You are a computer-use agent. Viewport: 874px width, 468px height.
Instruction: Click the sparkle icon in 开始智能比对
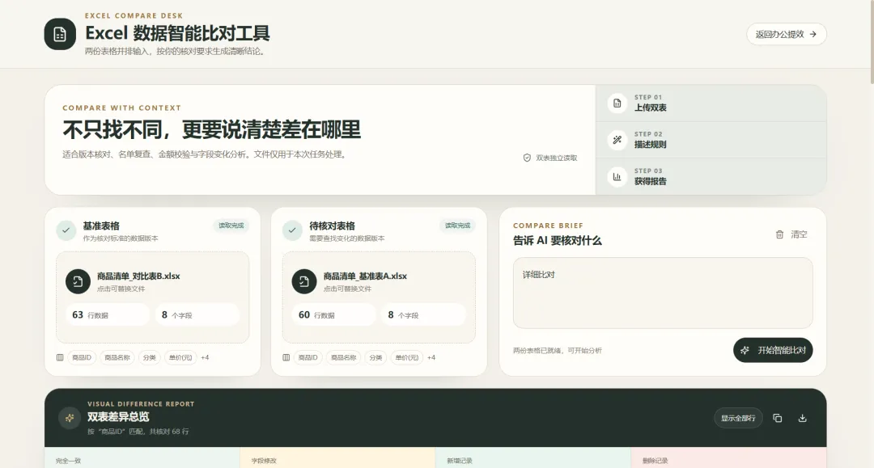[x=745, y=350]
